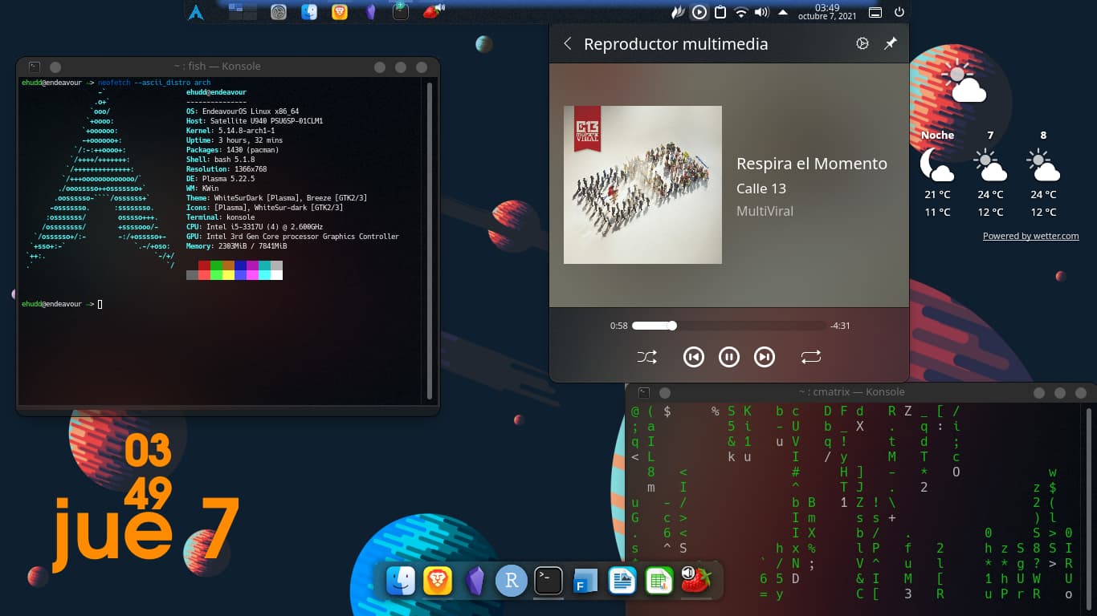Open System Settings from the top panel
The height and width of the screenshot is (616, 1097).
(x=279, y=12)
